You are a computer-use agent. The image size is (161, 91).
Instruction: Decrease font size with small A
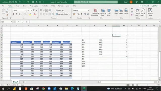36,10
